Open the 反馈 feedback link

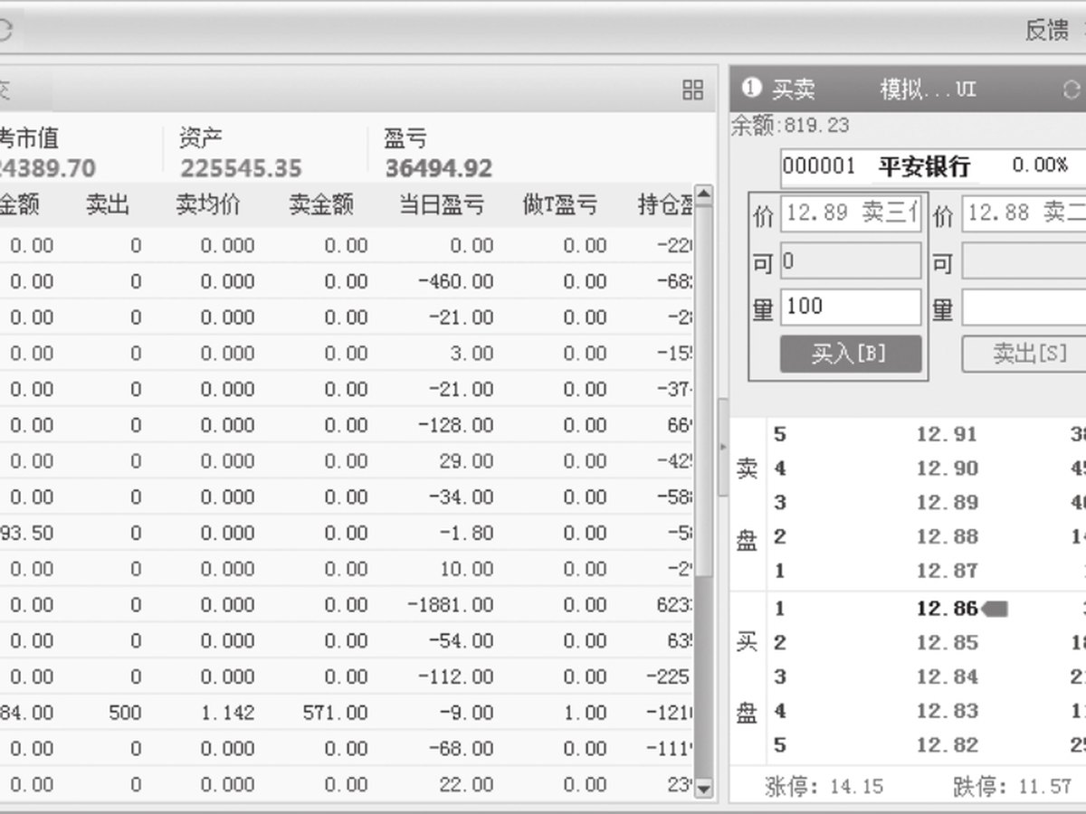(x=1047, y=30)
